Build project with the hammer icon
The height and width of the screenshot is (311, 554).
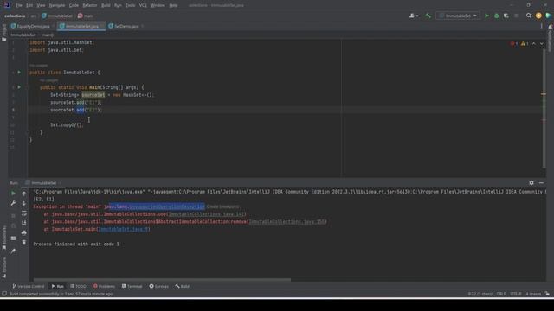pyautogui.click(x=428, y=16)
